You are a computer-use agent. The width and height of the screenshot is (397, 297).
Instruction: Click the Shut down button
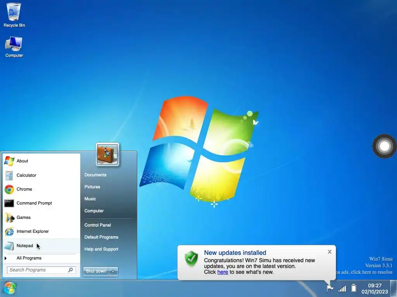point(96,271)
